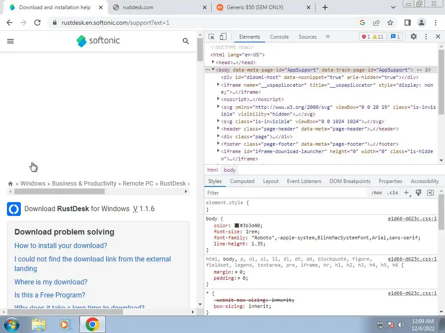
Task: Open Event Listeners tab
Action: tap(304, 181)
